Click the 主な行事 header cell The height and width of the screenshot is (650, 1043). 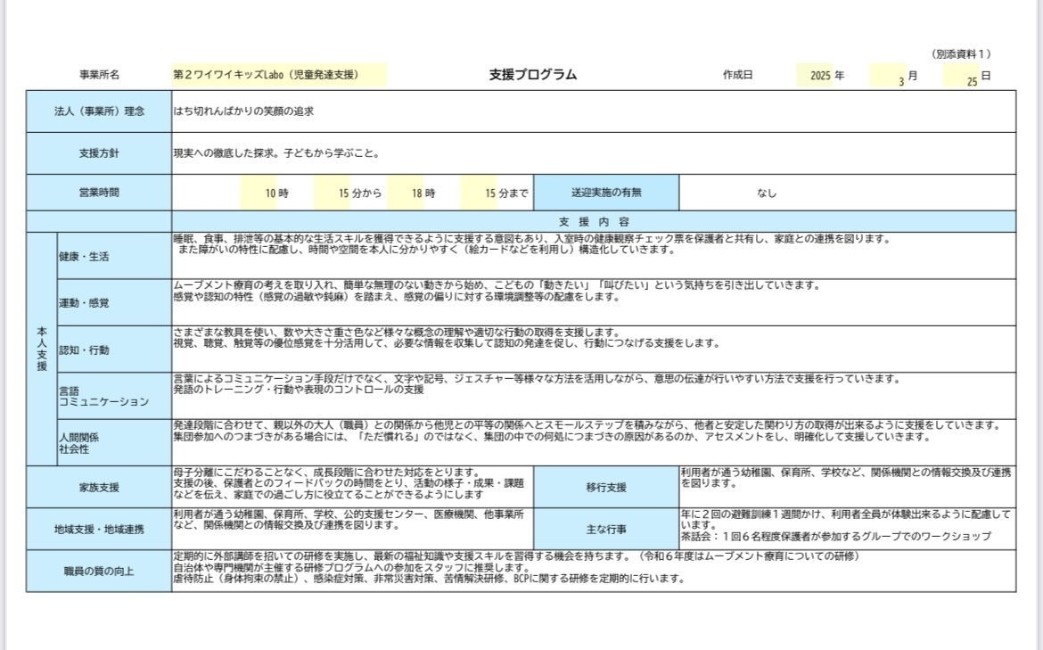pos(606,530)
